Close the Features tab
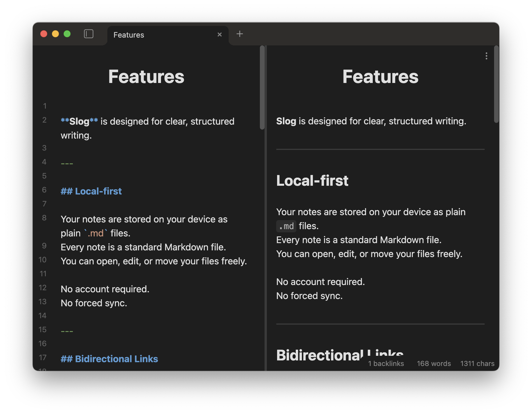532x414 pixels. [x=220, y=35]
